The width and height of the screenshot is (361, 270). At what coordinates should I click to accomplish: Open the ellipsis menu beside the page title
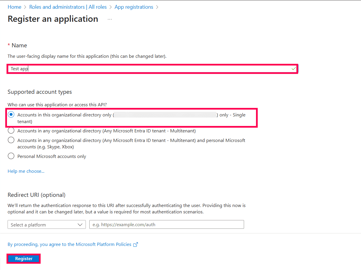point(110,19)
